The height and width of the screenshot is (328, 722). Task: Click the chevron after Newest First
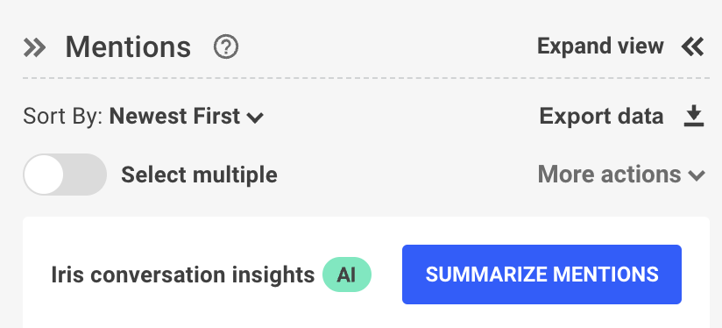(x=255, y=118)
